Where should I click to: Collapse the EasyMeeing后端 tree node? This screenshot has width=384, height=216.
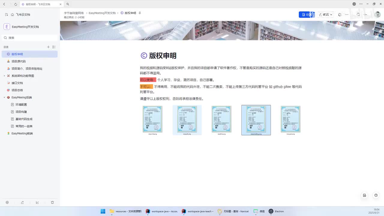click(x=4, y=97)
